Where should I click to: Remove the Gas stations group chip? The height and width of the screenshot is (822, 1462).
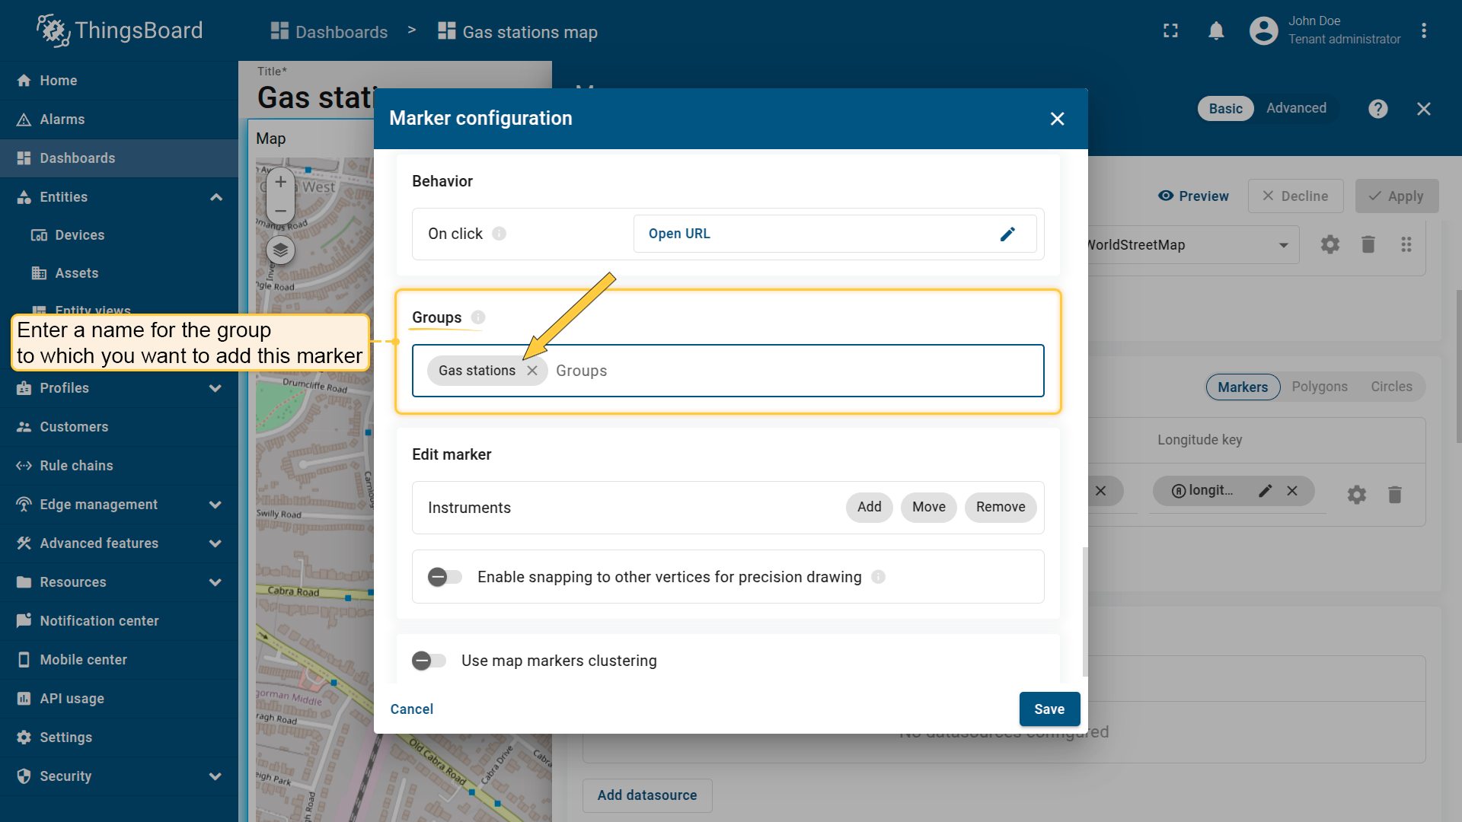point(532,371)
